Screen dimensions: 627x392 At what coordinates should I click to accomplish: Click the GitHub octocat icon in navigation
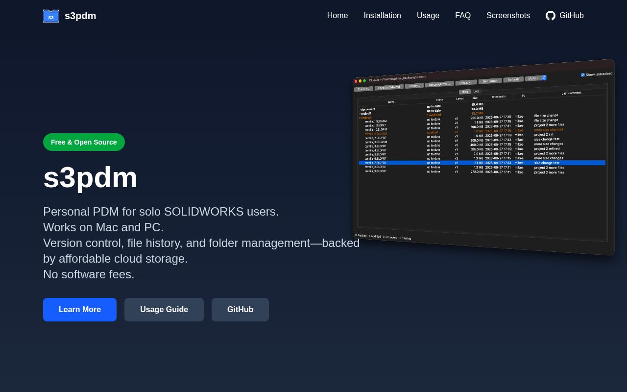point(551,16)
